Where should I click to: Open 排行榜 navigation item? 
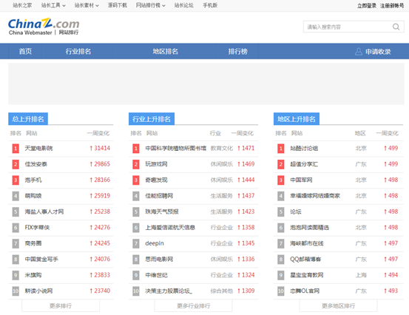[x=237, y=51]
